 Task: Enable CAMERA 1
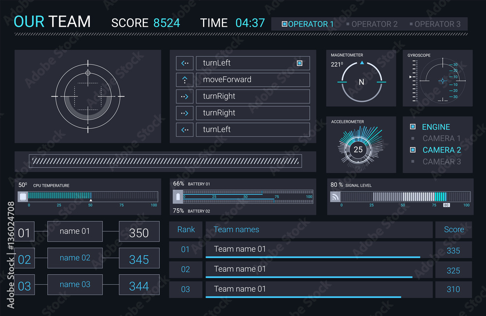click(x=413, y=138)
